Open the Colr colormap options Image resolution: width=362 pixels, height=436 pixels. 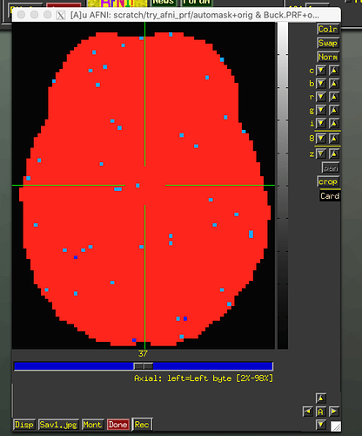pyautogui.click(x=328, y=30)
